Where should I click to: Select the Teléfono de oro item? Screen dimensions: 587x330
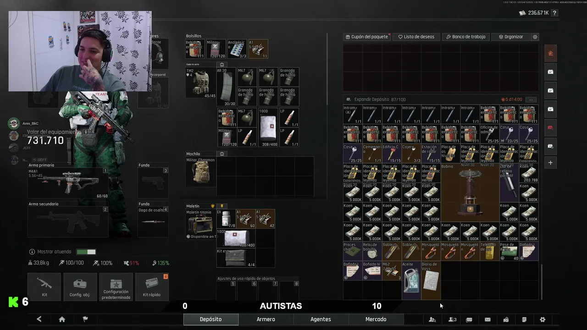489,251
